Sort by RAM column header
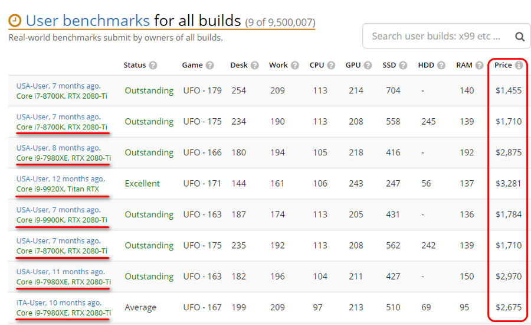Screen dimensions: 531x325 (x=464, y=65)
